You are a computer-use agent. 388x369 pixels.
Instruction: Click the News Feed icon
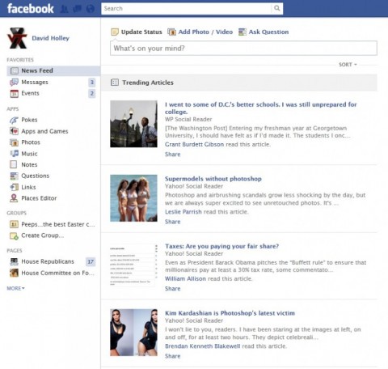tap(14, 71)
